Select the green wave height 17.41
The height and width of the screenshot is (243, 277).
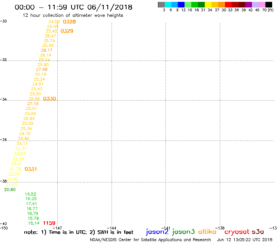tap(31, 204)
